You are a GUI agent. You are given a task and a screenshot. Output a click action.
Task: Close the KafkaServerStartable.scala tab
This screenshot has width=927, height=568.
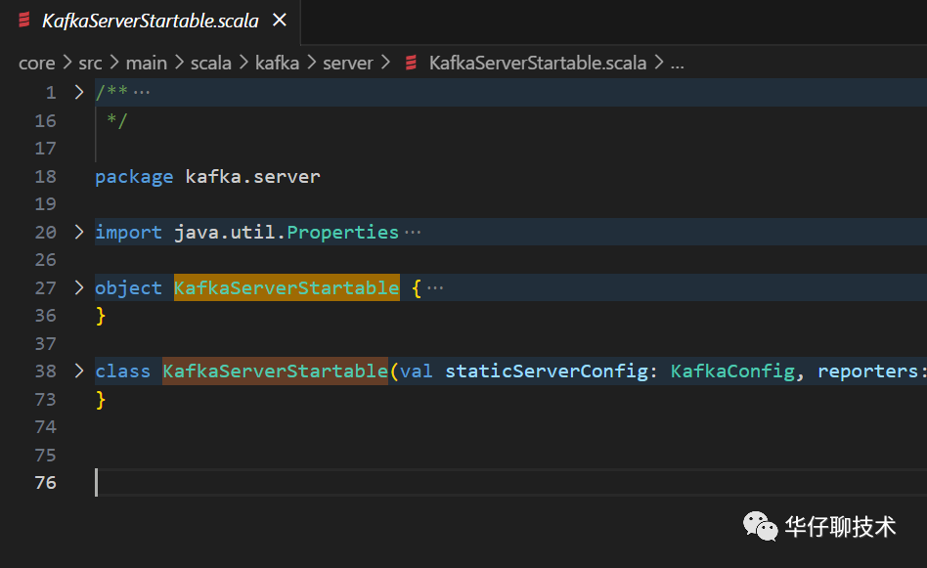279,21
